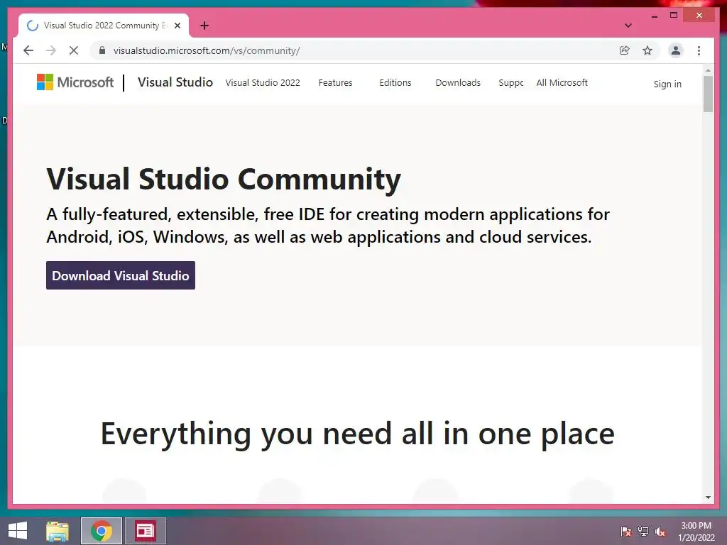The height and width of the screenshot is (545, 727).
Task: Open the red app icon in taskbar
Action: point(145,531)
